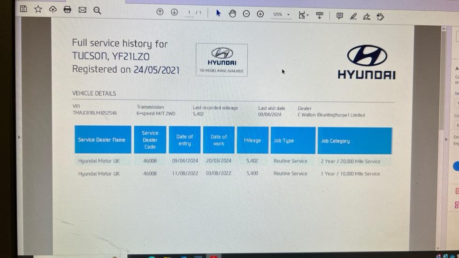Click the page number field
The height and width of the screenshot is (258, 459).
[190, 13]
